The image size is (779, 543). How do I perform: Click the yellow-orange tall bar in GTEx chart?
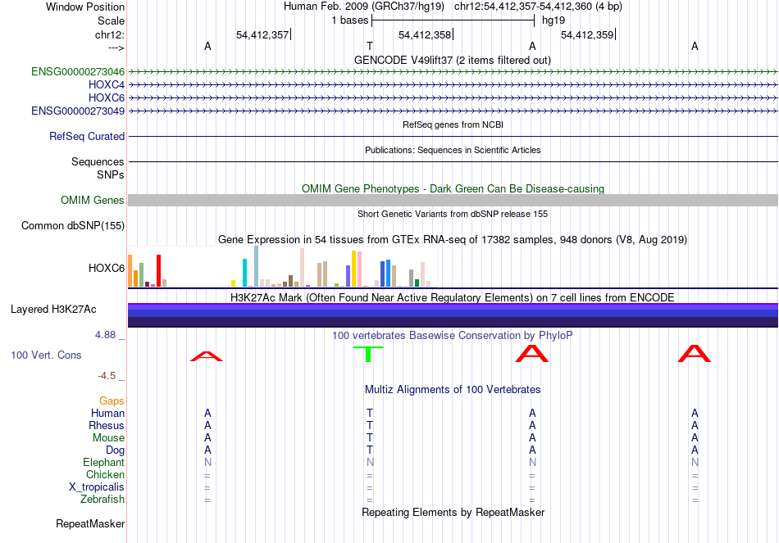[x=353, y=269]
